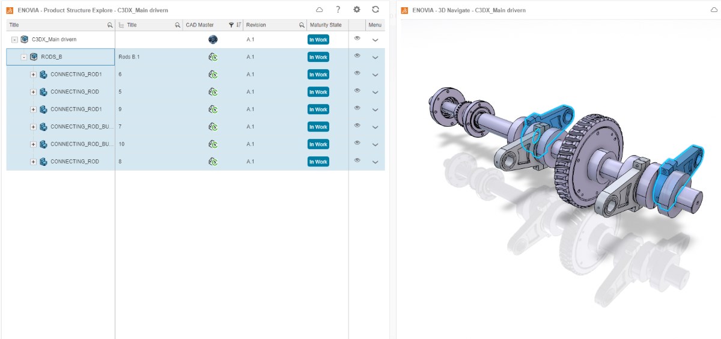
Task: Toggle visibility eye in the row titled 9
Action: 357,108
